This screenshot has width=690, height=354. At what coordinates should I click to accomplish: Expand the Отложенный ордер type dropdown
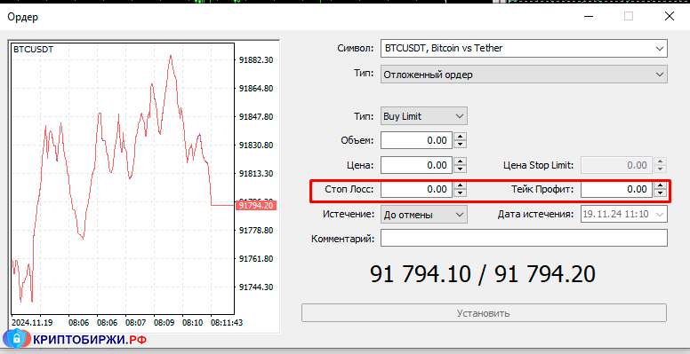[x=524, y=75]
